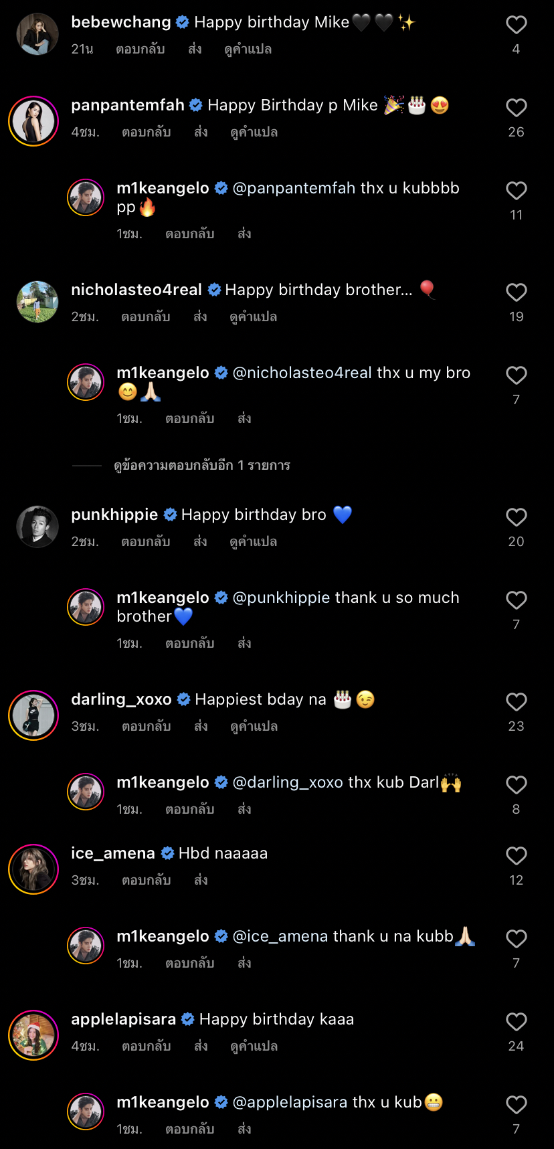
Task: Like m1keangelo's reply to darling_xoxo
Action: click(516, 785)
